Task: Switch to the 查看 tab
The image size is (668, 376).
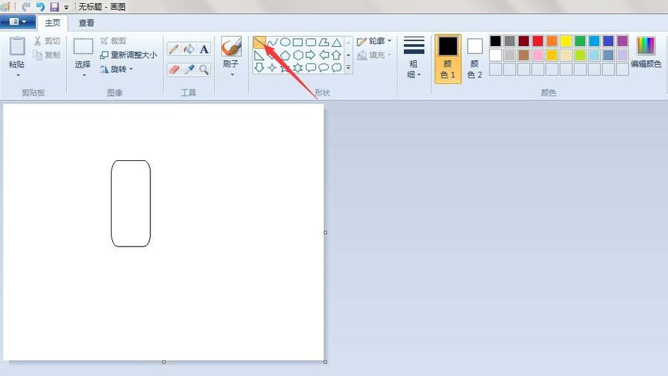Action: (x=86, y=23)
